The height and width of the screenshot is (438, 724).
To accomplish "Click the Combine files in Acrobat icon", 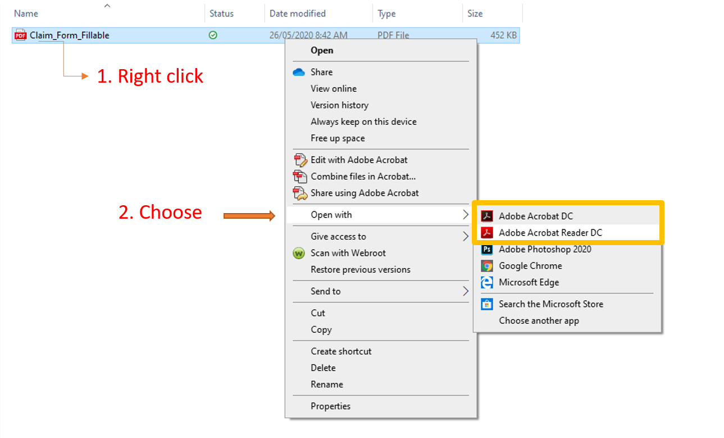I will click(x=300, y=177).
